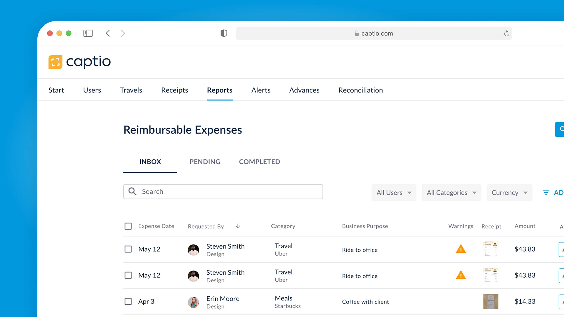The width and height of the screenshot is (564, 317).
Task: Click the Meals Starbucks category cell
Action: pos(288,302)
